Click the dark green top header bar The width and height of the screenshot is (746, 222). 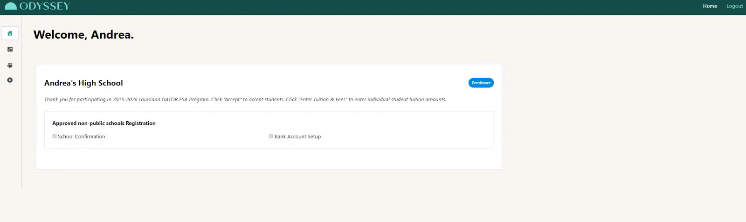coord(373,7)
